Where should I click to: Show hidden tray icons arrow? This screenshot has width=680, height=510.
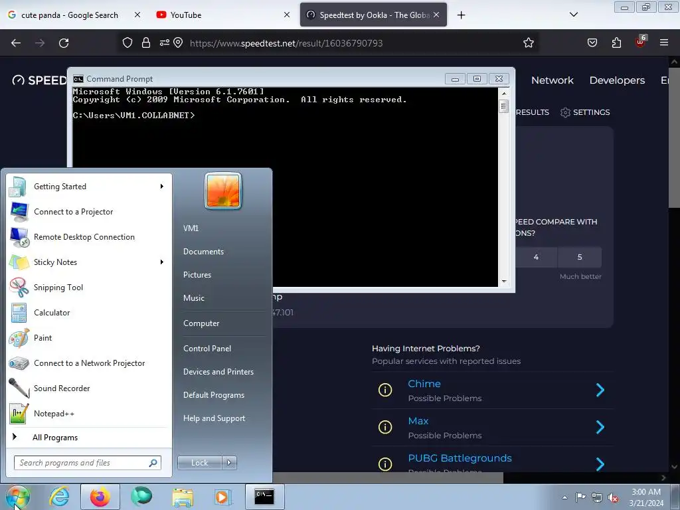[564, 497]
